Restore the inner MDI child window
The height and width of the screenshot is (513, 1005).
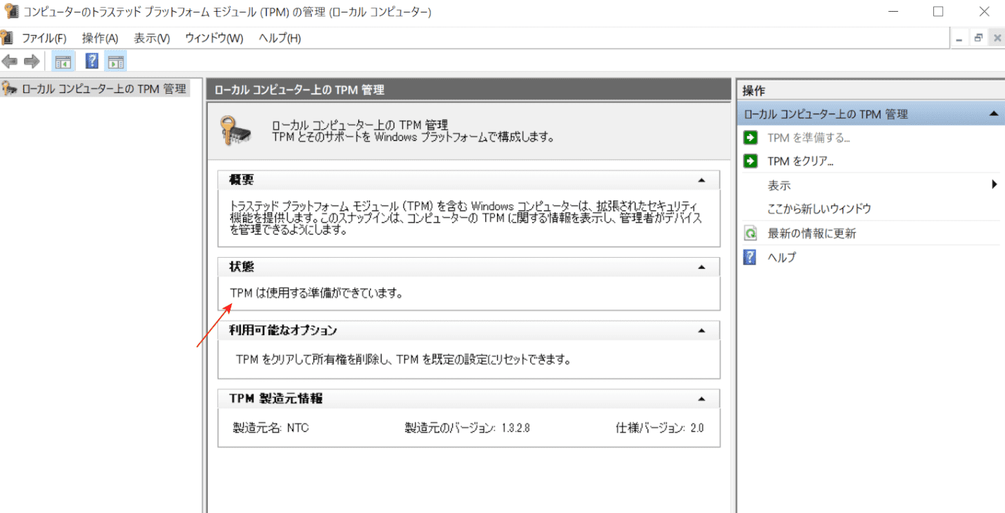pos(979,39)
